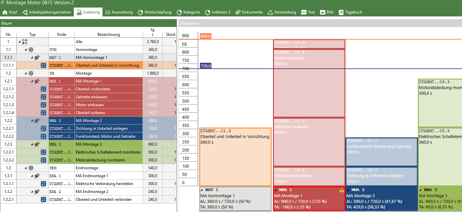Sort by the Bezeichnung column header
The height and width of the screenshot is (212, 462).
point(108,34)
